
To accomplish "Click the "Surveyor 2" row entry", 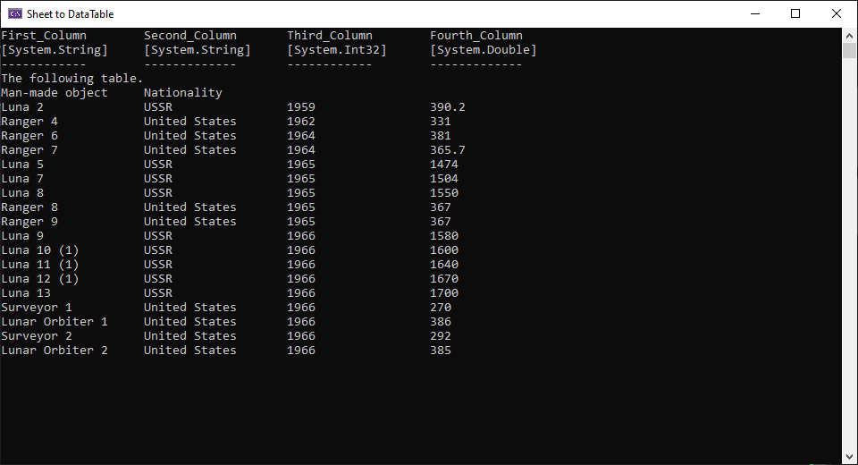I will [37, 336].
